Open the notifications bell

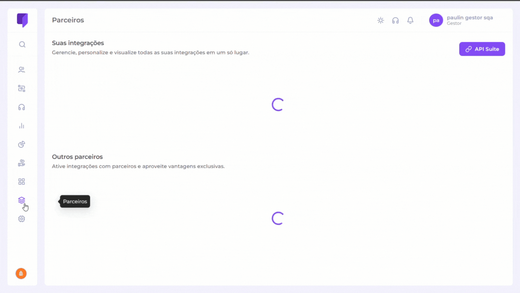coord(410,20)
